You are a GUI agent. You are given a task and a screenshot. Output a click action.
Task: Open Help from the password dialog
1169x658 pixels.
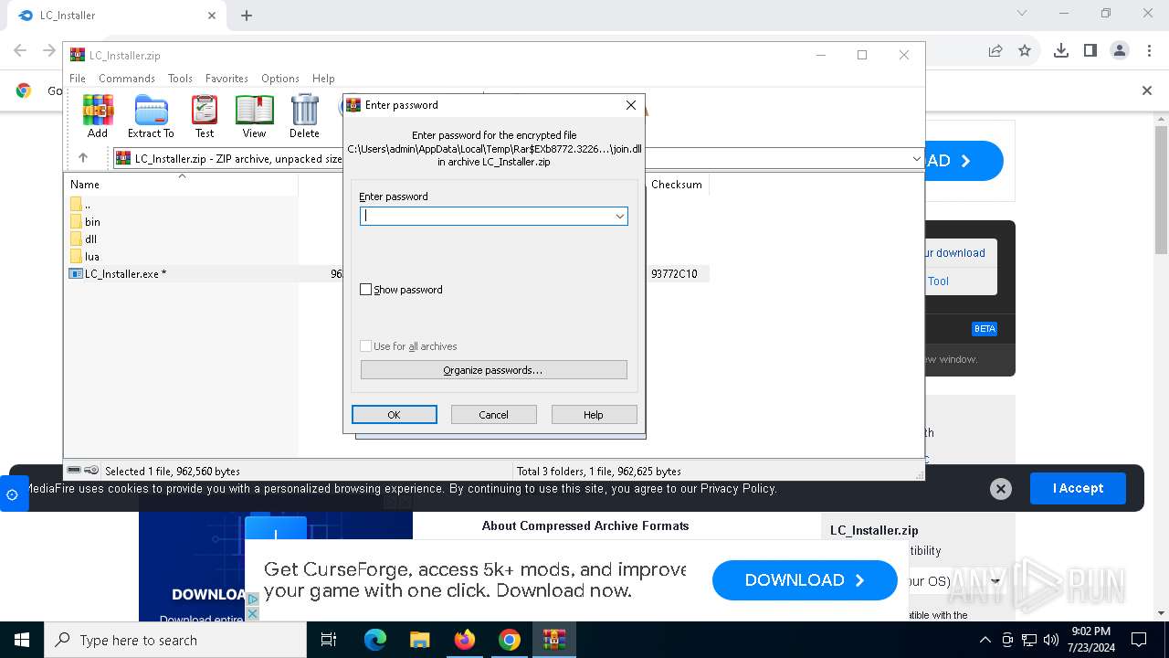[594, 415]
